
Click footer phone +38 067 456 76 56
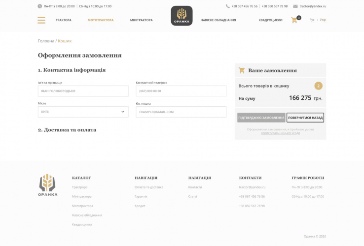(252, 196)
